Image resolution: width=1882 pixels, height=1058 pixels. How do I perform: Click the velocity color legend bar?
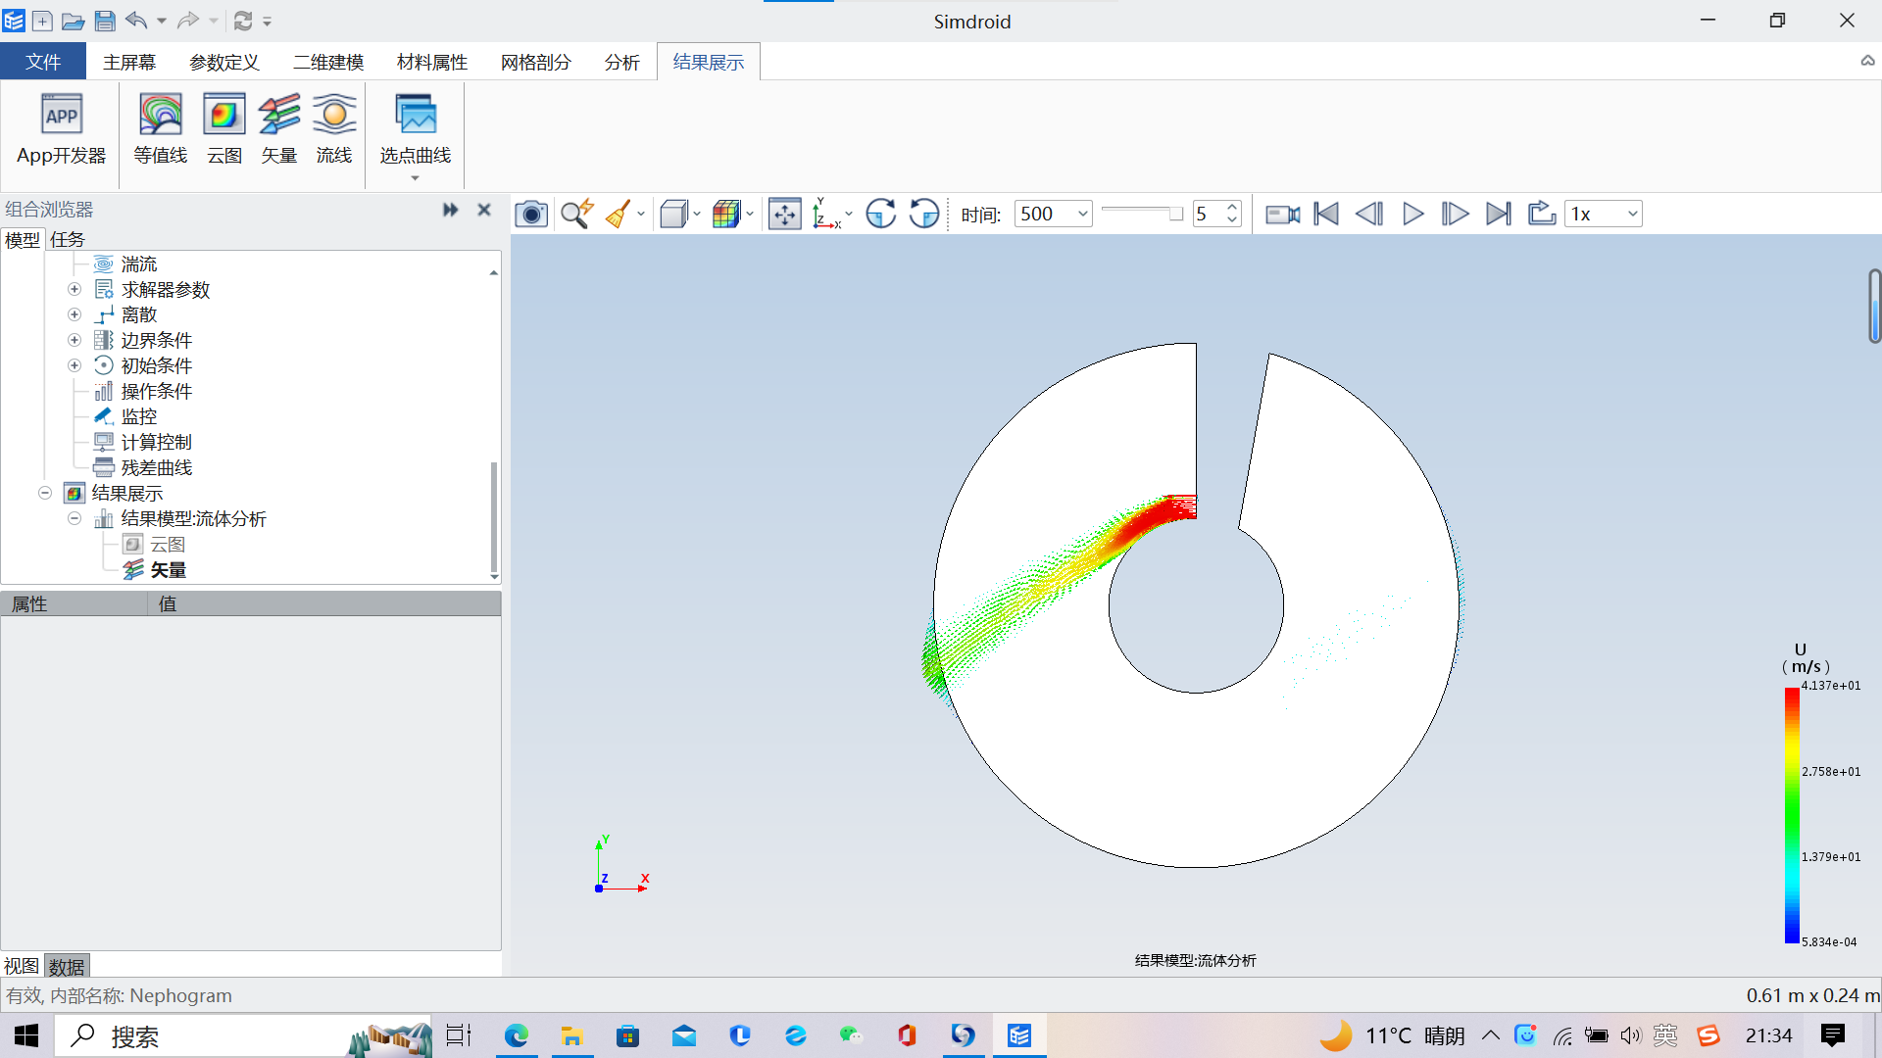tap(1792, 815)
